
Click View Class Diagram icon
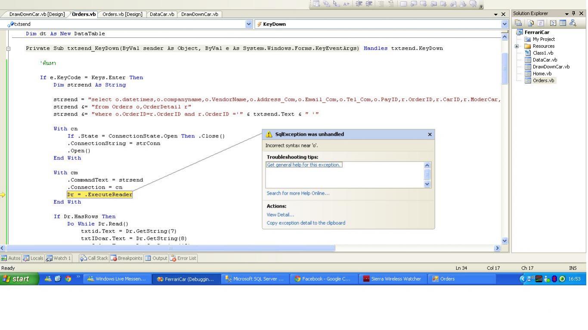pos(573,23)
